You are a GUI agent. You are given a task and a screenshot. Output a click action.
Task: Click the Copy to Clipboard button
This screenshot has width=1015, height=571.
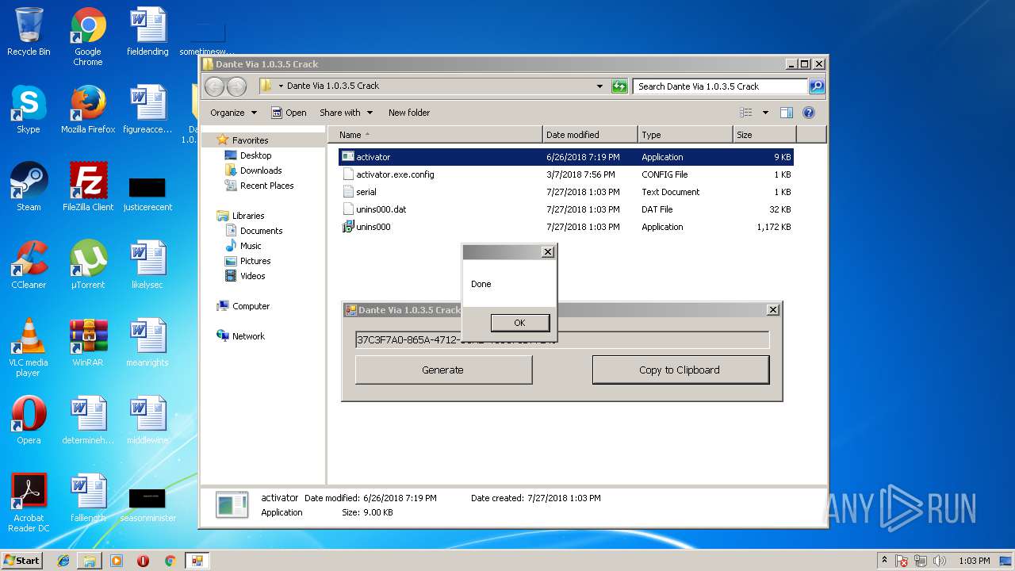coord(680,370)
